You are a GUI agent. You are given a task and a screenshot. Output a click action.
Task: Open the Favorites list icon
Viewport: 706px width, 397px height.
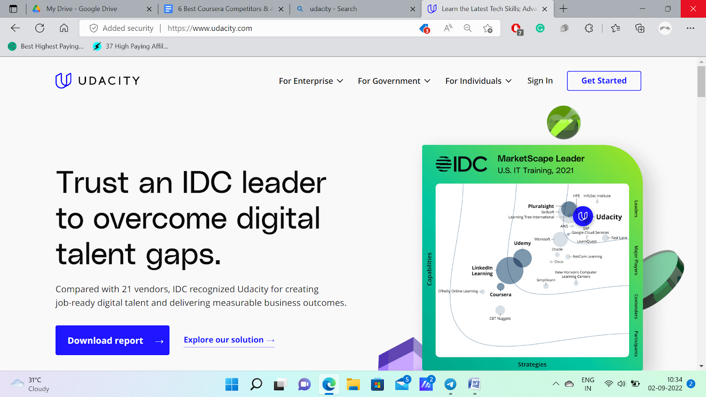click(x=616, y=28)
